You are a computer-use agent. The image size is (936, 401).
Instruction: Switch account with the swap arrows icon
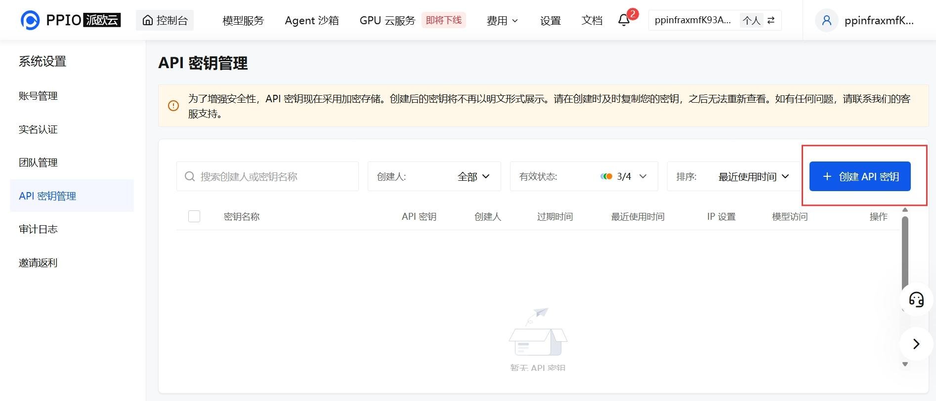(x=771, y=20)
